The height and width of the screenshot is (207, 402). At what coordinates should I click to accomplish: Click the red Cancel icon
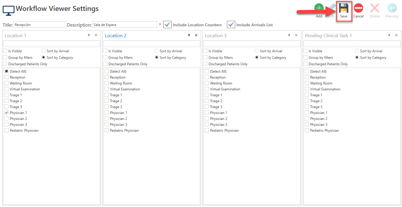(358, 8)
